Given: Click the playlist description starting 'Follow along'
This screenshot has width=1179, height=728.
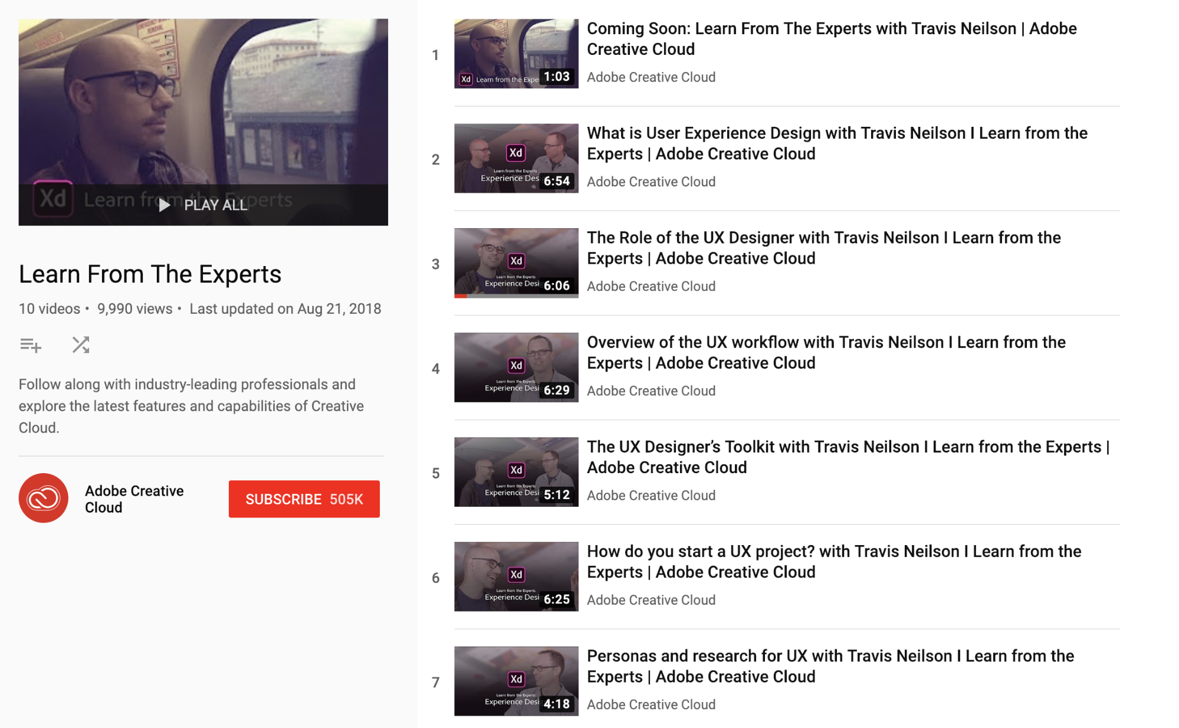Looking at the screenshot, I should (192, 406).
